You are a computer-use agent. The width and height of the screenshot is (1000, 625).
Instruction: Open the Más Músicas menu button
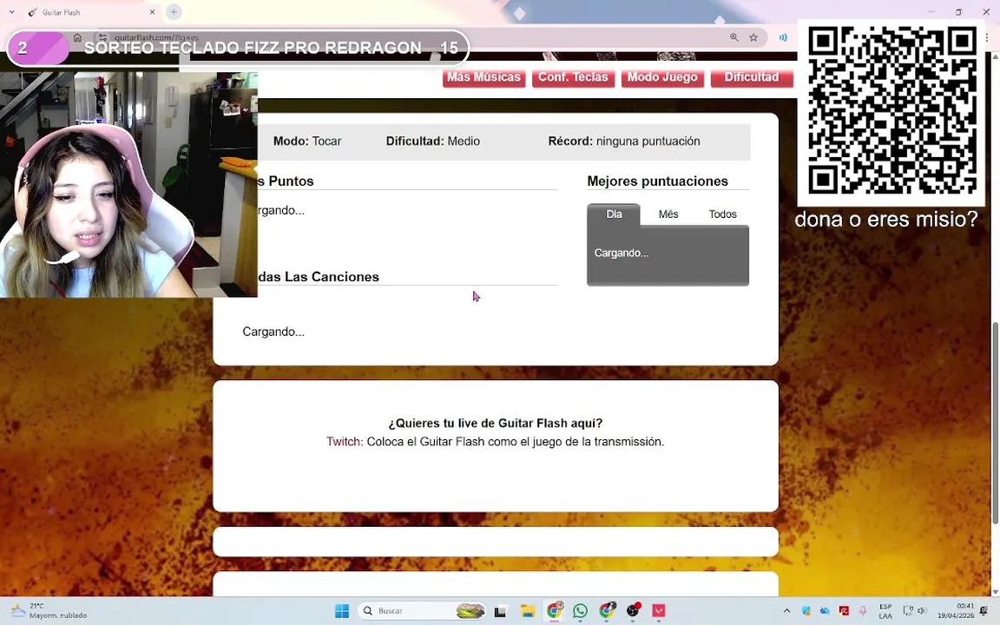click(x=484, y=77)
